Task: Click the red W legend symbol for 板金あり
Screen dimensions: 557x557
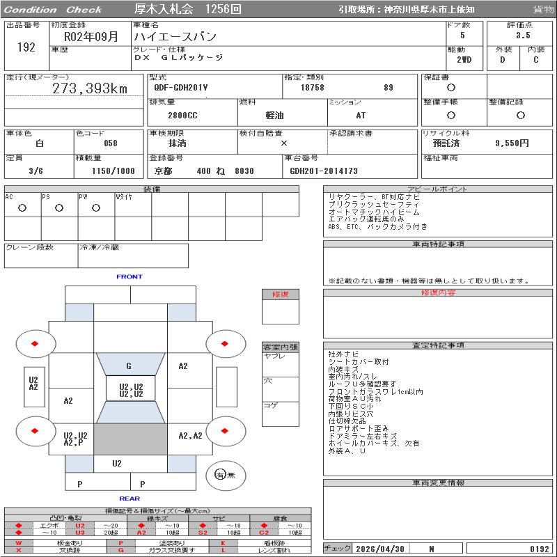Action: [19, 543]
